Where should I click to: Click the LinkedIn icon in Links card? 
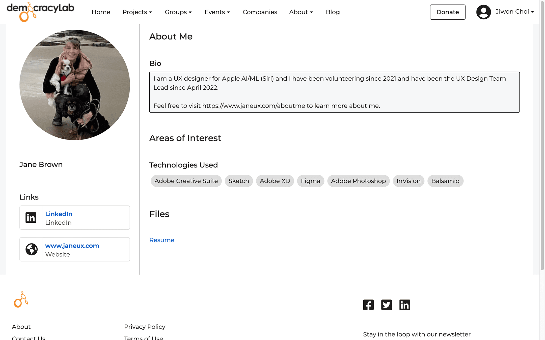(31, 218)
